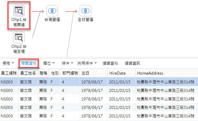
Task: Click the Oltp2.台灣目標 node label
Action: [19, 49]
